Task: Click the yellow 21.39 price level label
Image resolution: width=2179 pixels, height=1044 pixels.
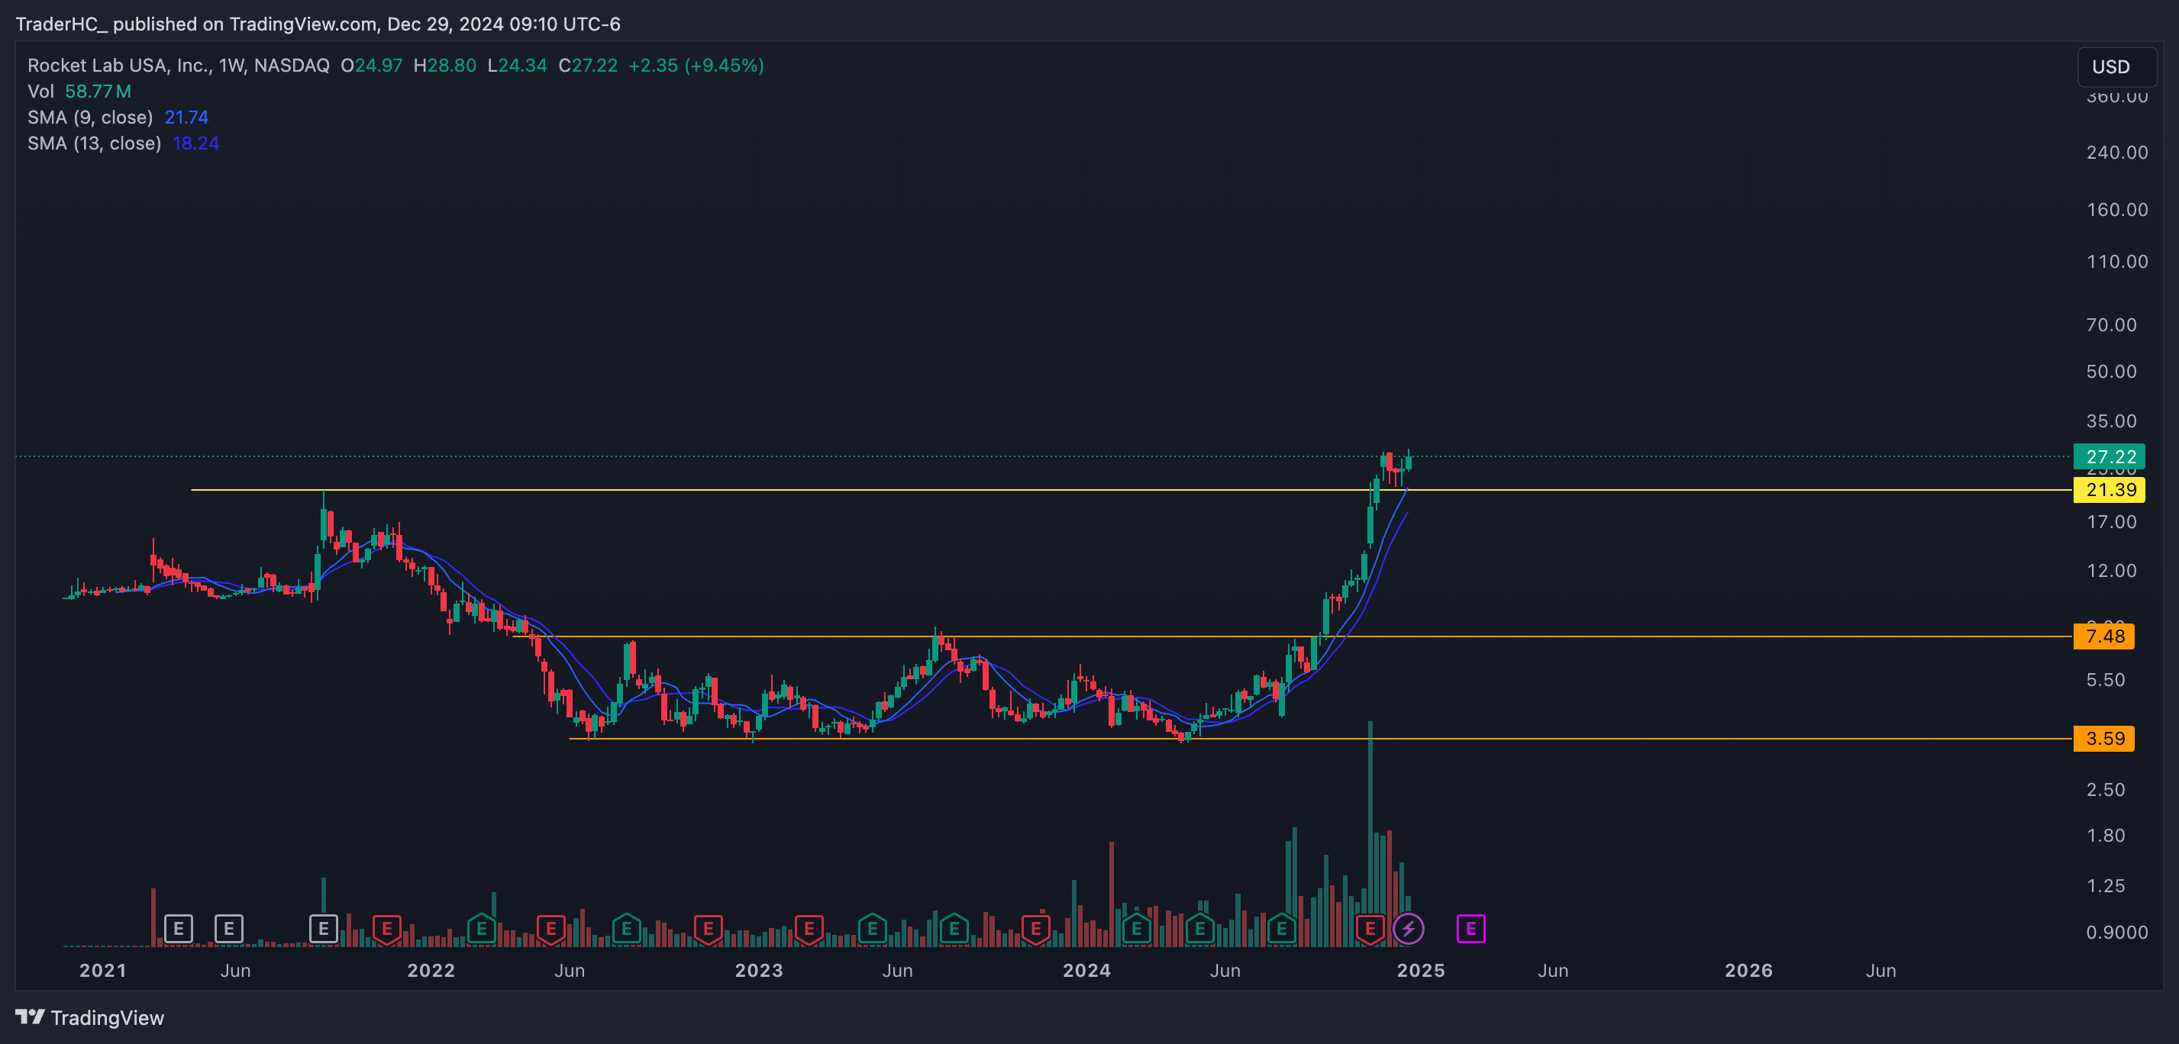Action: [2109, 489]
